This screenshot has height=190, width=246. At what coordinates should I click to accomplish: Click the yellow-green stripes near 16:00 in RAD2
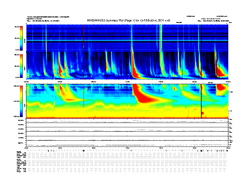pos(161,38)
